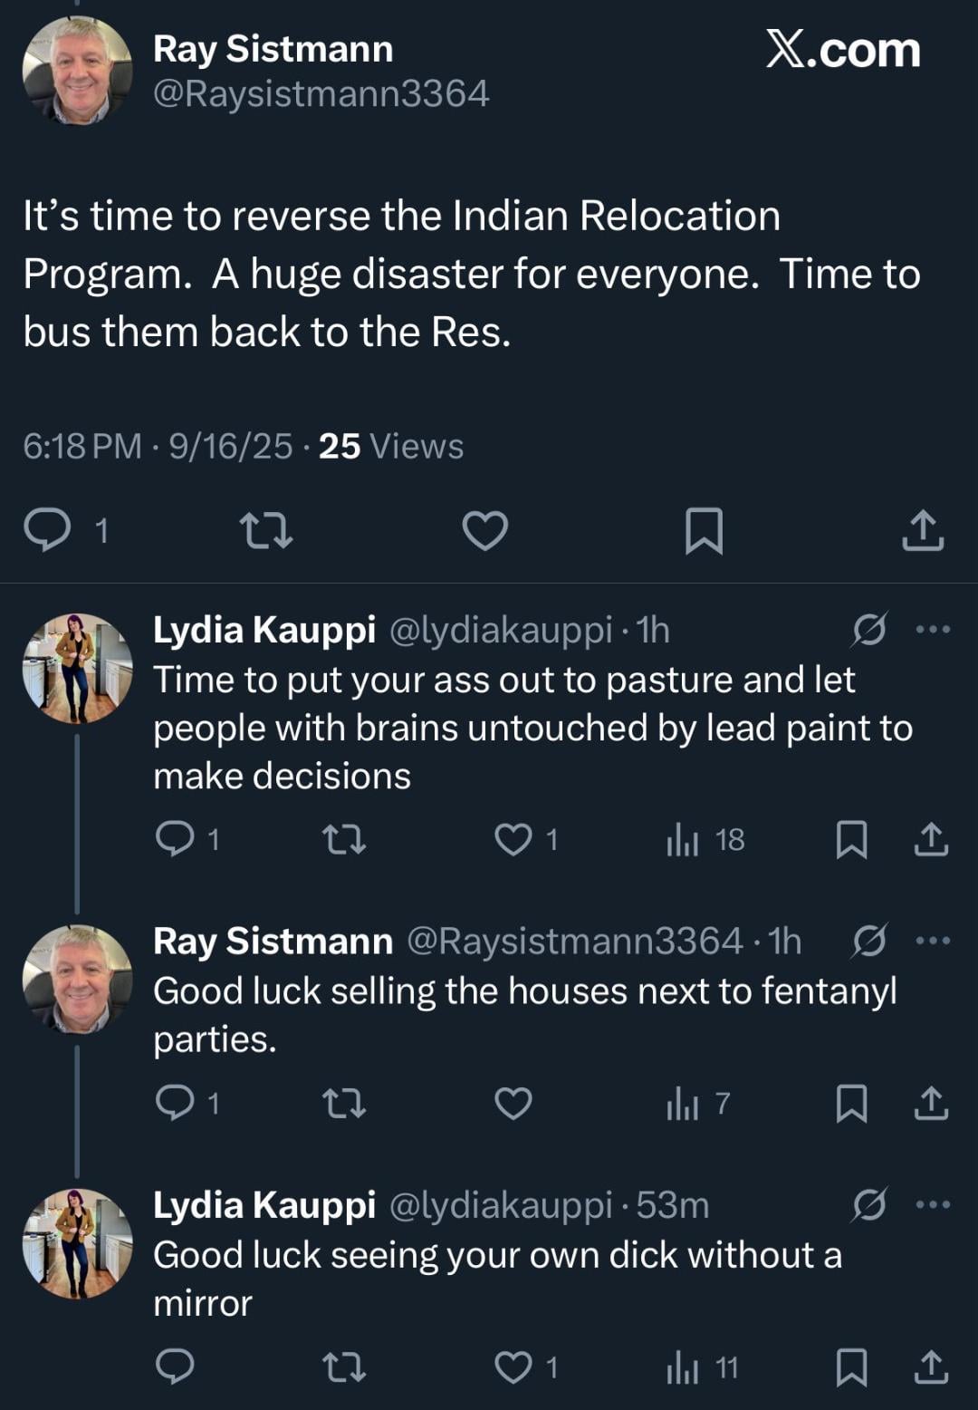Open Ray Sistmann's avatar on the top post
The image size is (978, 1410).
click(77, 71)
